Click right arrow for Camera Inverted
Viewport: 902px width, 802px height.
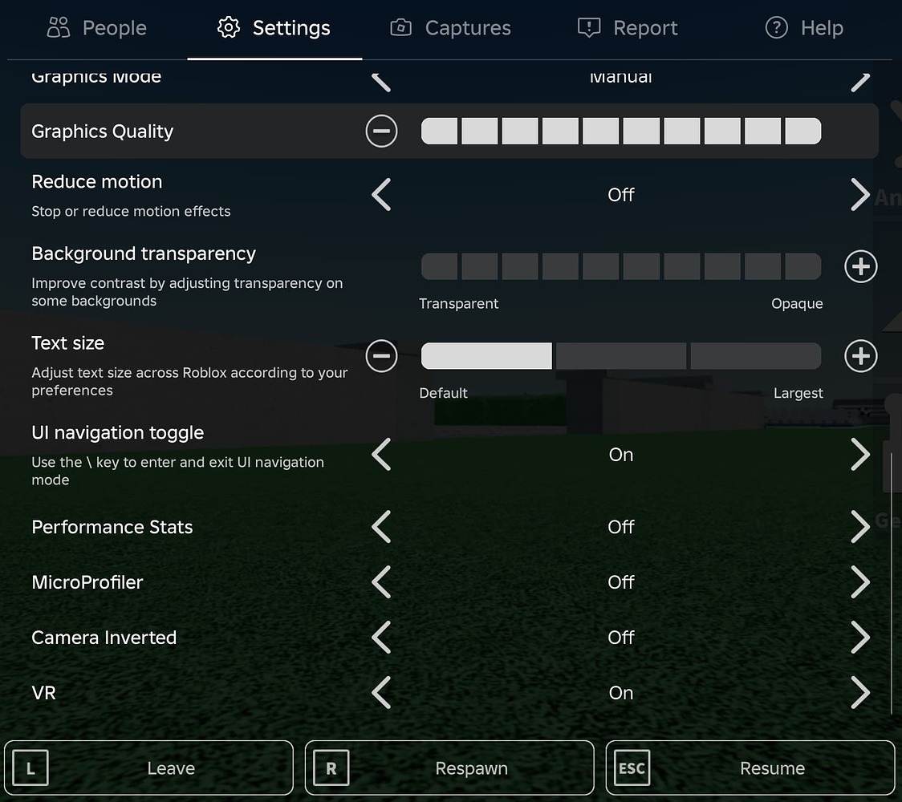(x=860, y=637)
